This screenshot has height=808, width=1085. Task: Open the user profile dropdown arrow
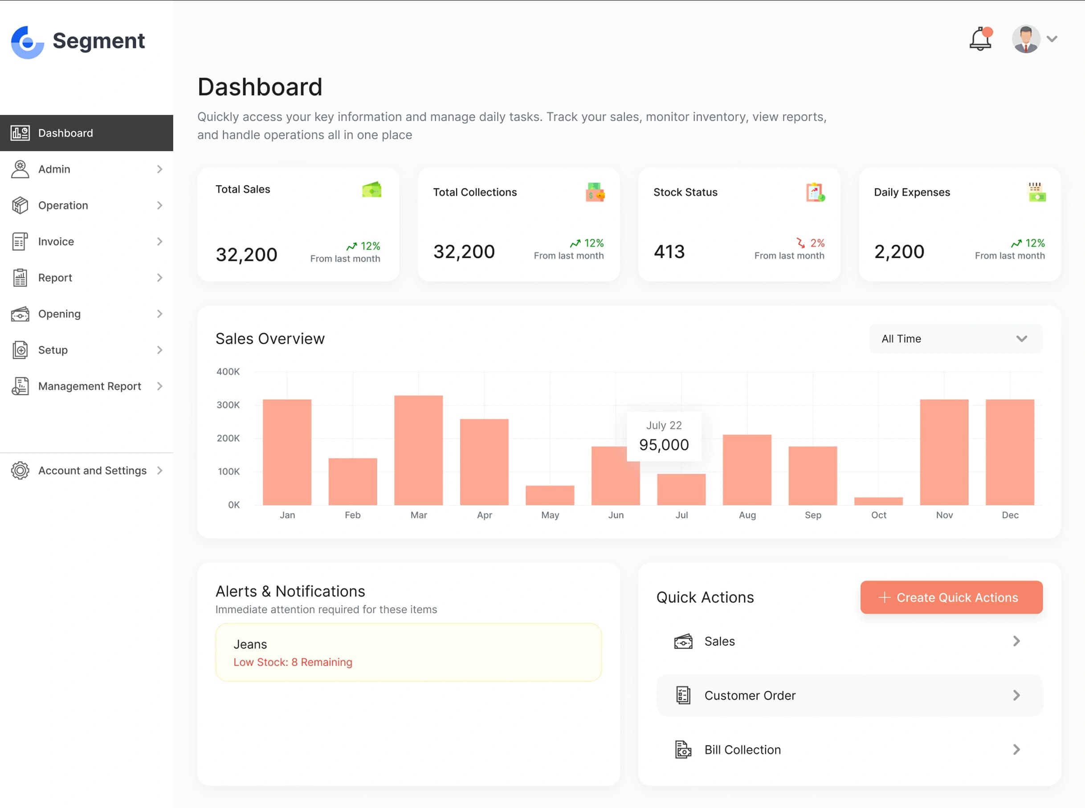[x=1052, y=39]
